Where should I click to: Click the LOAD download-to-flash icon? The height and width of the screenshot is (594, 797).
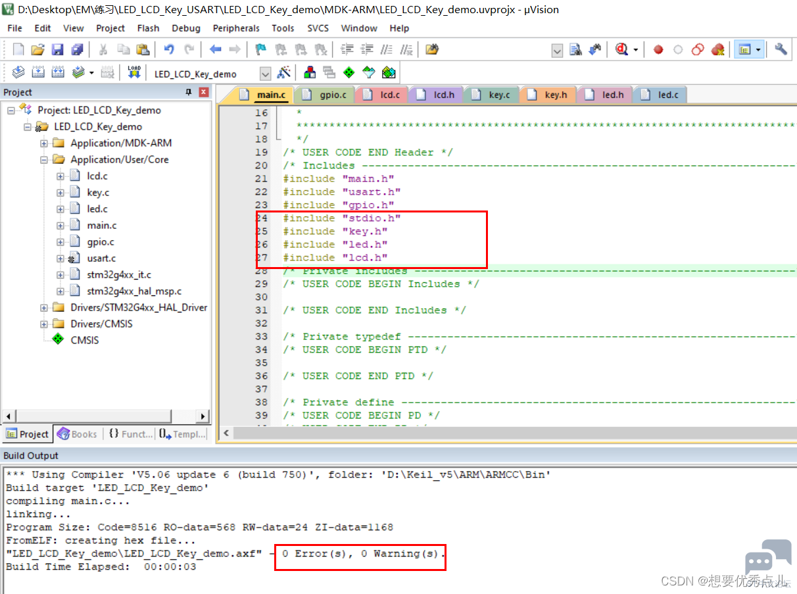(x=134, y=73)
